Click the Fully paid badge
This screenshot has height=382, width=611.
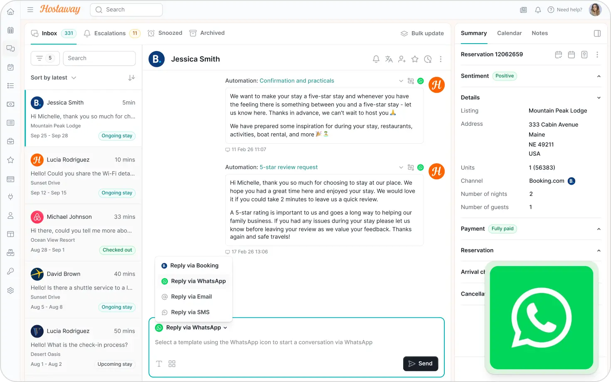[503, 229]
